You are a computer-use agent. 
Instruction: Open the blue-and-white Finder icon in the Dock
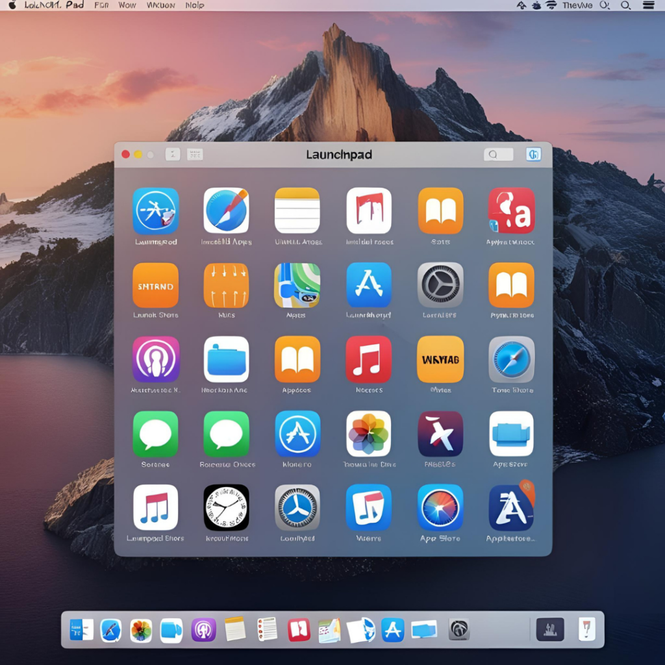coord(81,629)
